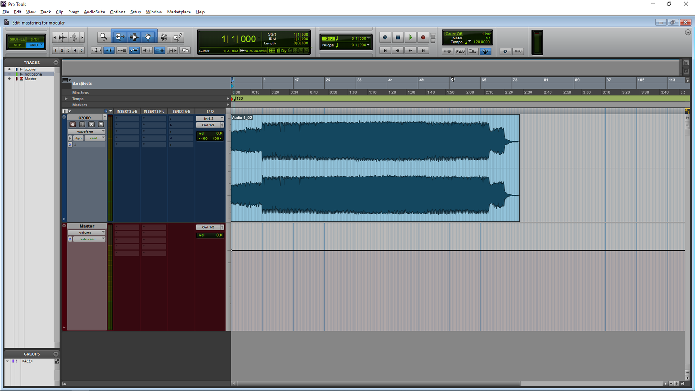This screenshot has width=695, height=391.
Task: Toggle Zoom Toggle icon under tools
Action: (96, 50)
